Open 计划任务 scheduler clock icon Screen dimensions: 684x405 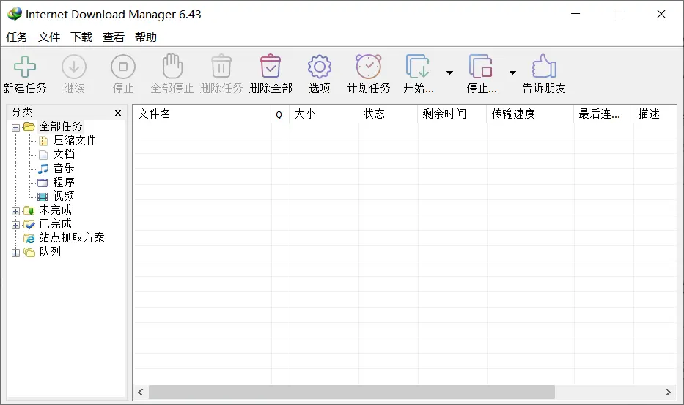tap(369, 66)
